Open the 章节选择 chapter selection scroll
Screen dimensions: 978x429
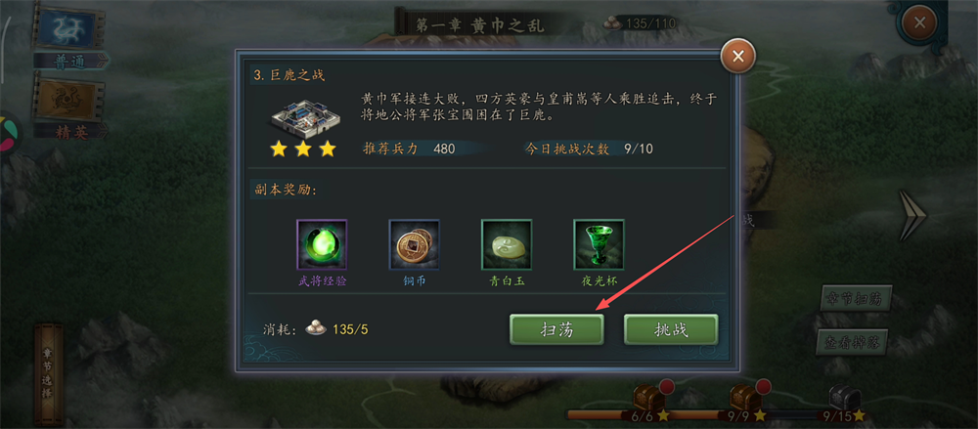(x=48, y=373)
